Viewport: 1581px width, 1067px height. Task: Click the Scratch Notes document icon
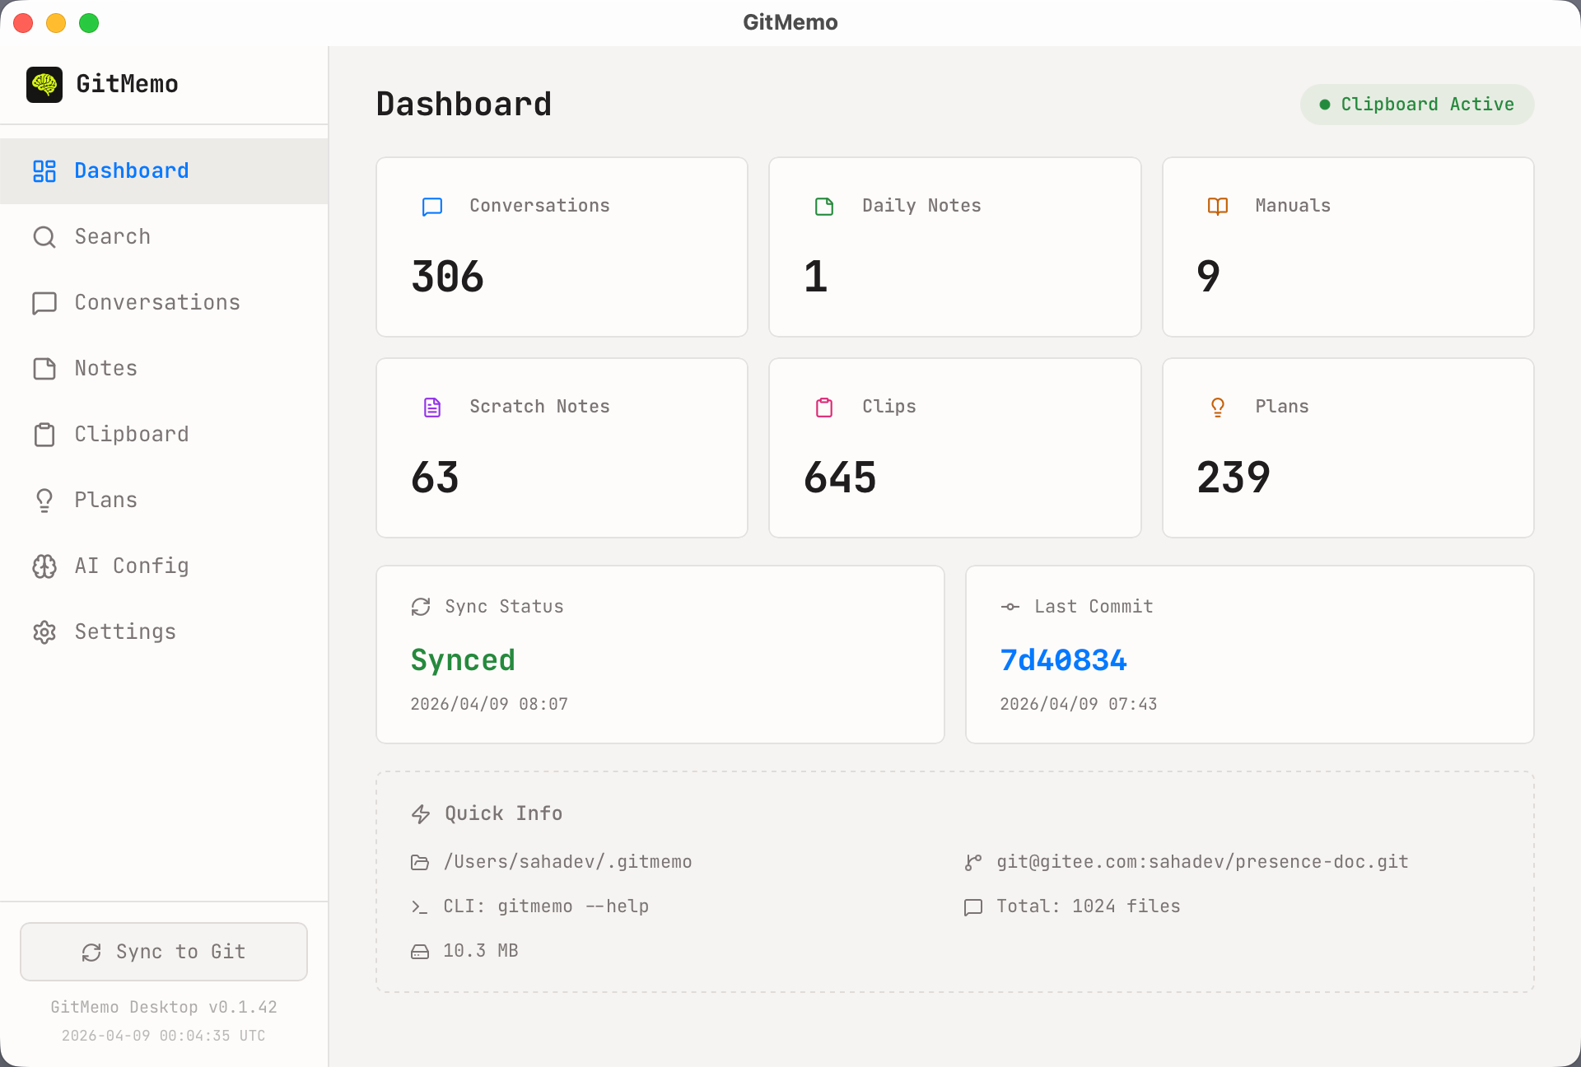[x=432, y=408]
